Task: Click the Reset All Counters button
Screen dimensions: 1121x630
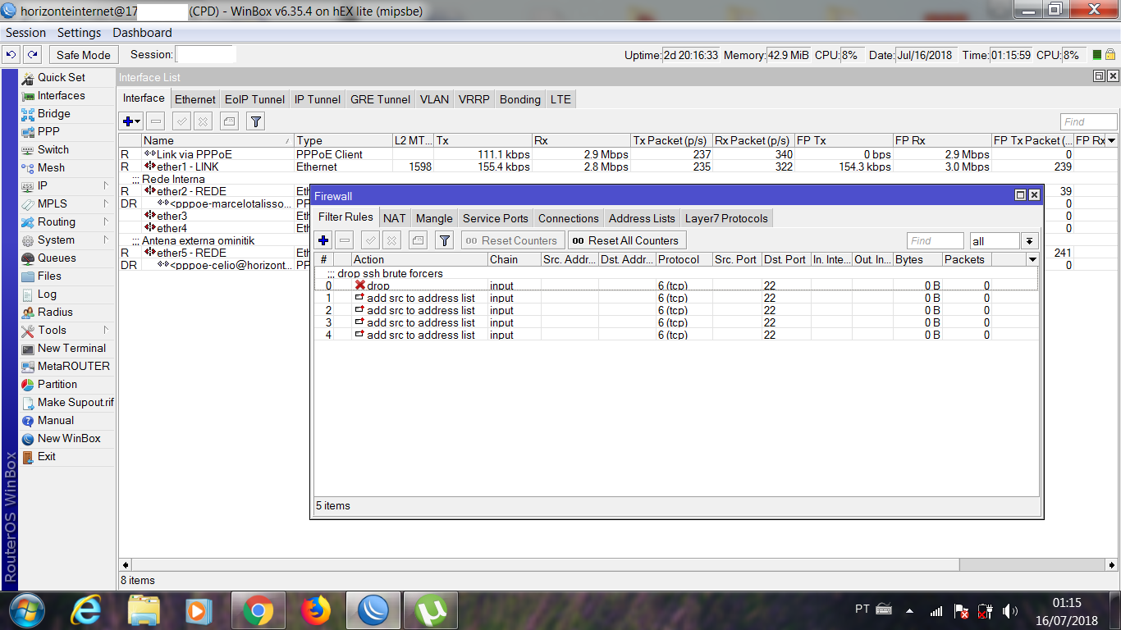Action: pyautogui.click(x=626, y=240)
